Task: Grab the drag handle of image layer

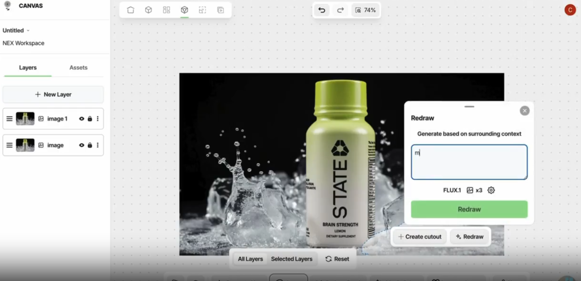Action: pyautogui.click(x=9, y=145)
